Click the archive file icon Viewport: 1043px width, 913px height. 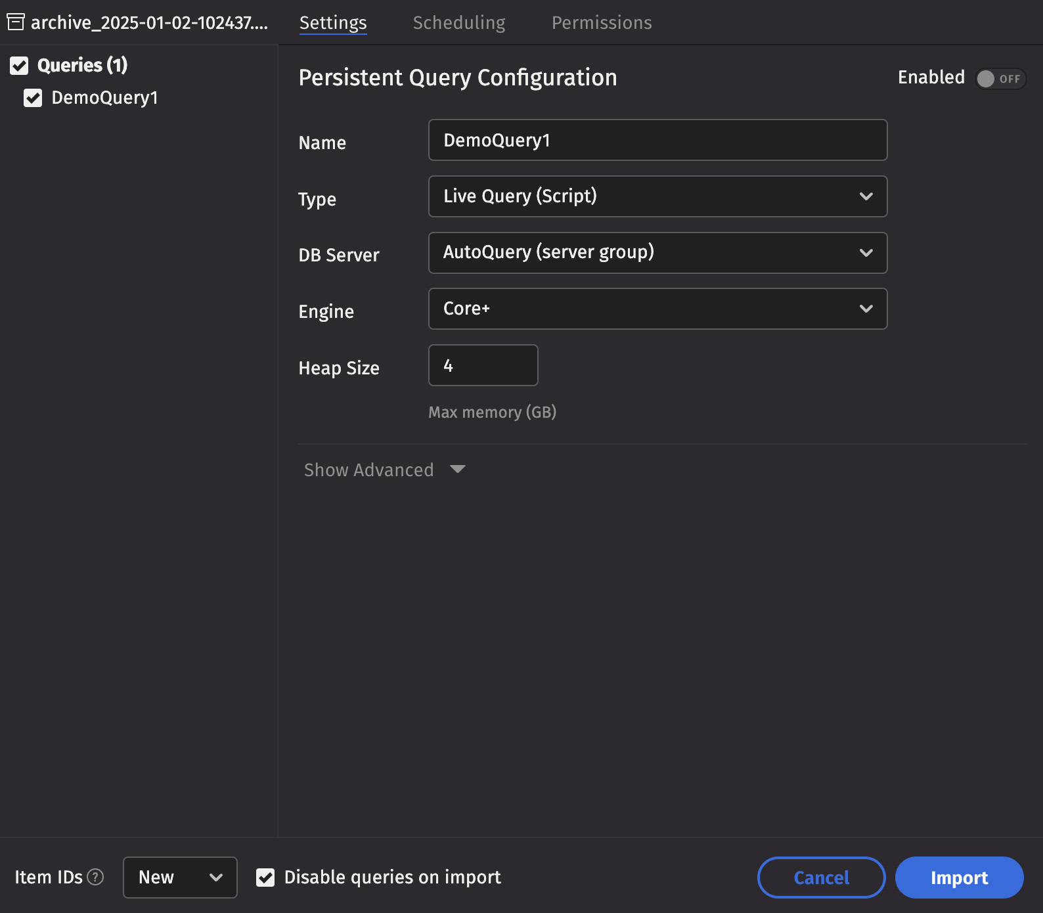pyautogui.click(x=16, y=22)
